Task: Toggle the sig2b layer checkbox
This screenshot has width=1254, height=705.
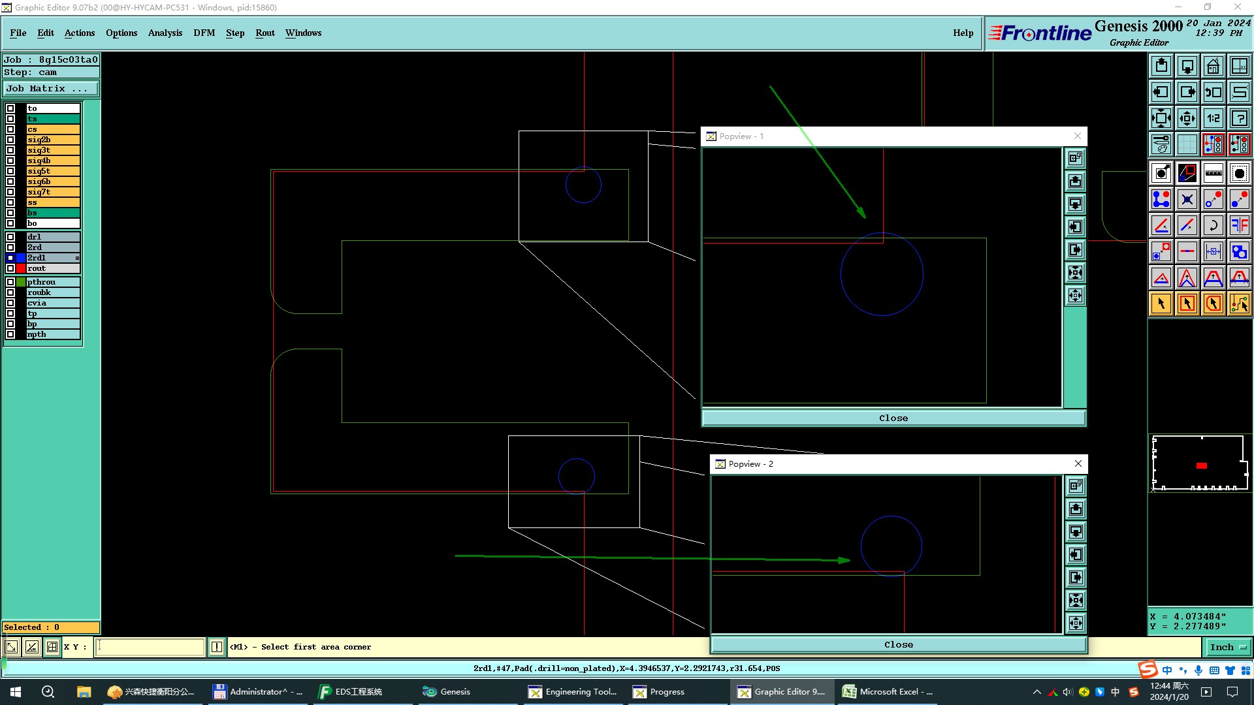Action: (x=10, y=140)
